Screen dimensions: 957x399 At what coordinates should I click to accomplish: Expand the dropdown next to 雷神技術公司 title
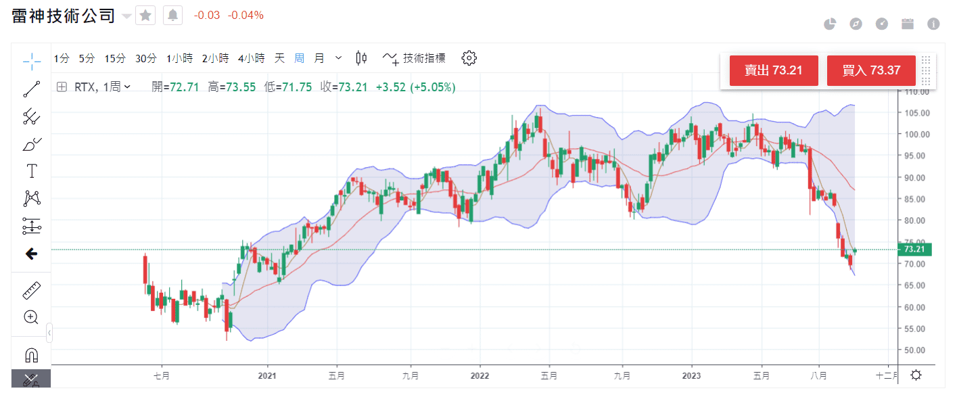click(x=126, y=16)
